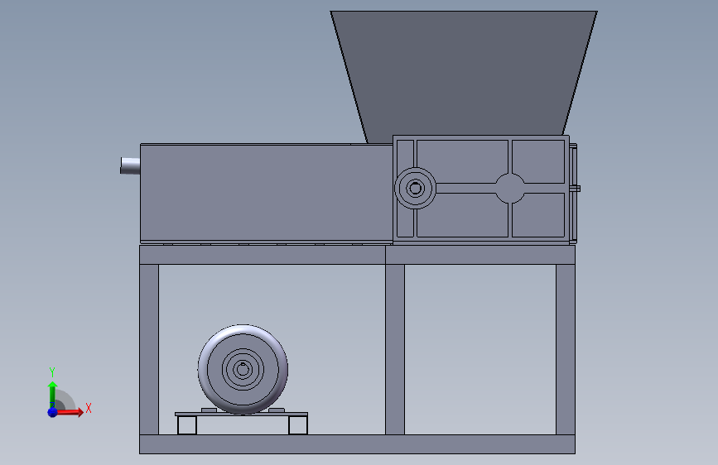Screen dimensions: 718x465
Task: Select the bearing hub with center hole on gearbox
Action: (416, 188)
